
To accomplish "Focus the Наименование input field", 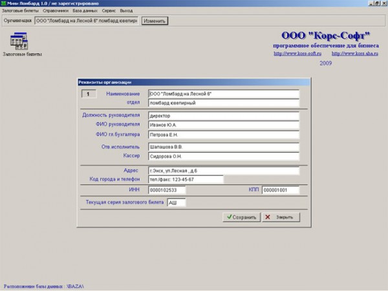I will [x=223, y=94].
